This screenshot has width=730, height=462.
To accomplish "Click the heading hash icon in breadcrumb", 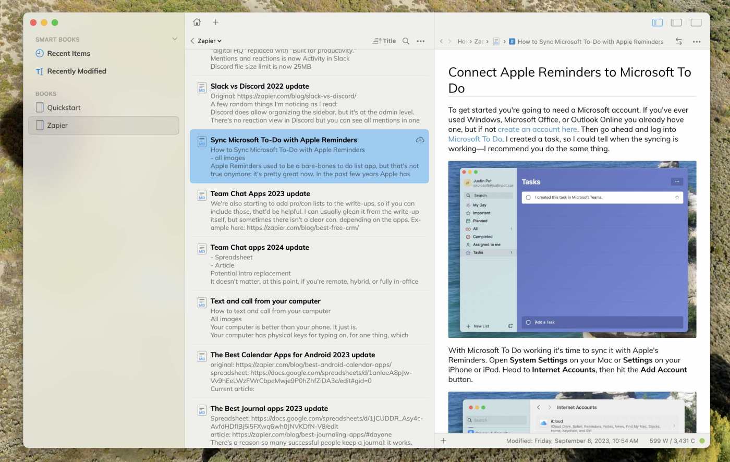I will coord(512,41).
